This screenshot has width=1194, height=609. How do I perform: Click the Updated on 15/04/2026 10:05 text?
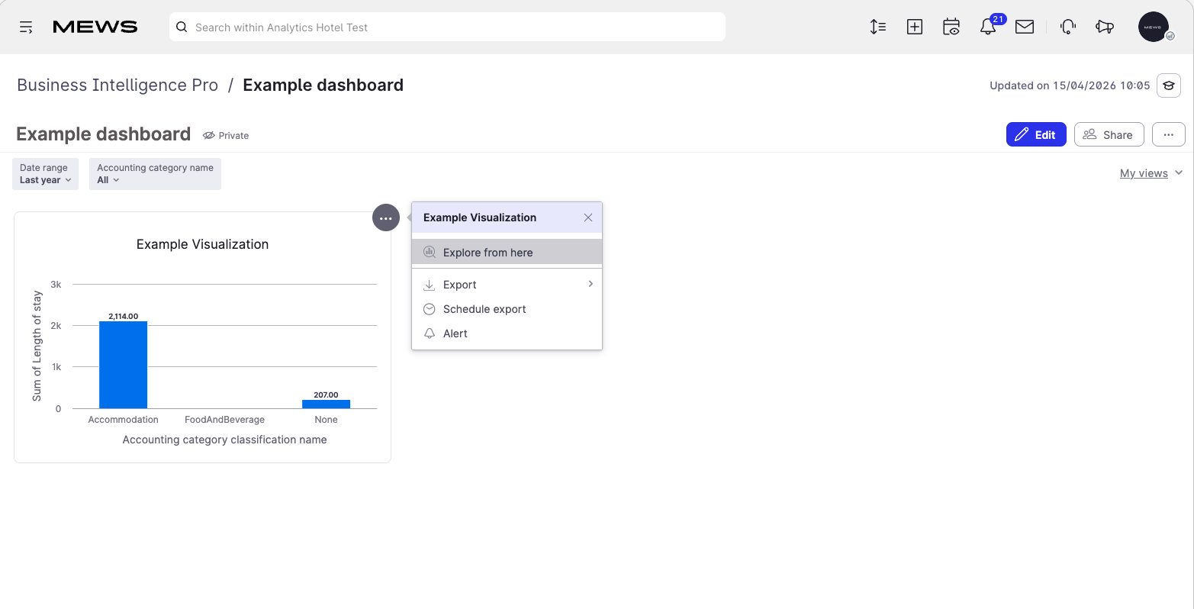(x=1070, y=85)
